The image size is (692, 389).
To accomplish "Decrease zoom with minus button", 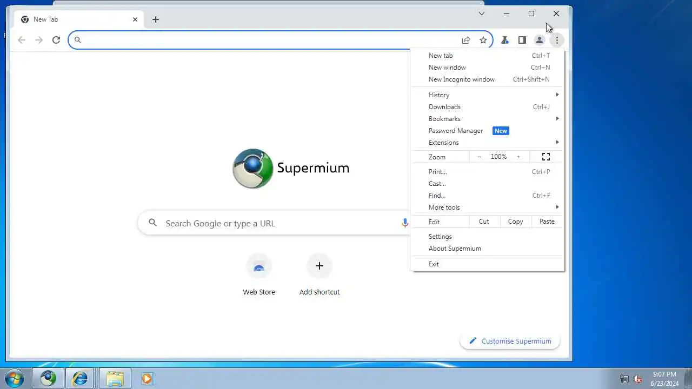I will coord(479,157).
